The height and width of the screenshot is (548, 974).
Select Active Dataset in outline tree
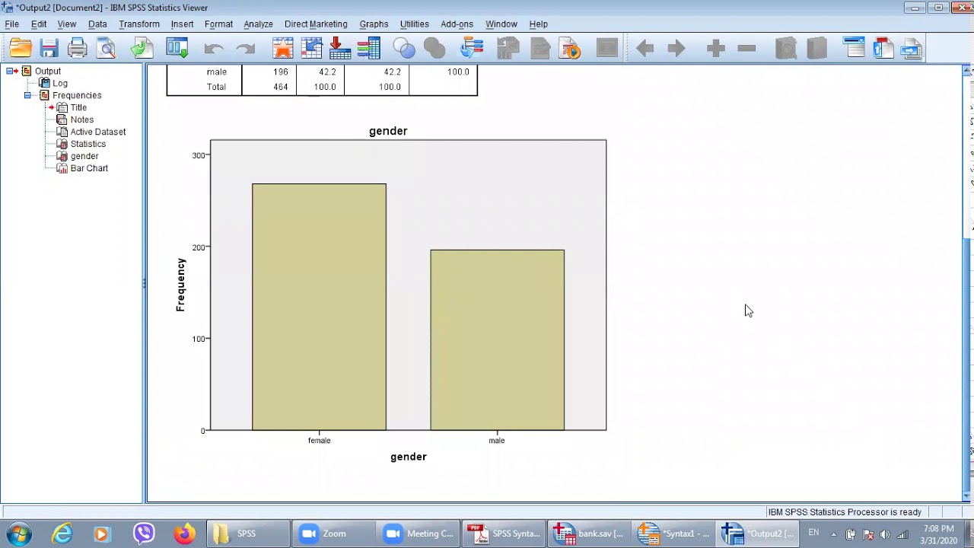tap(98, 132)
